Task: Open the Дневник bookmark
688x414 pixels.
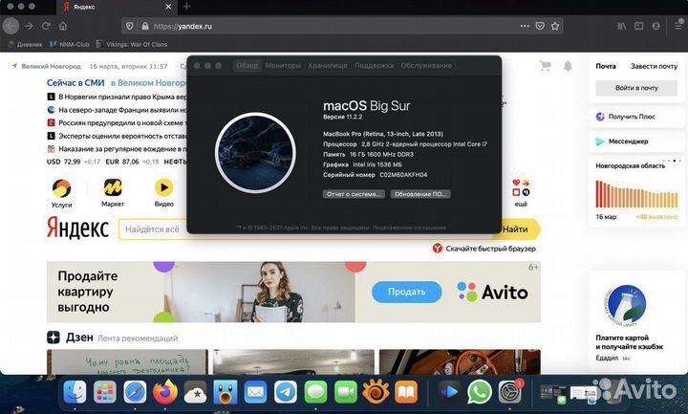Action: 26,44
